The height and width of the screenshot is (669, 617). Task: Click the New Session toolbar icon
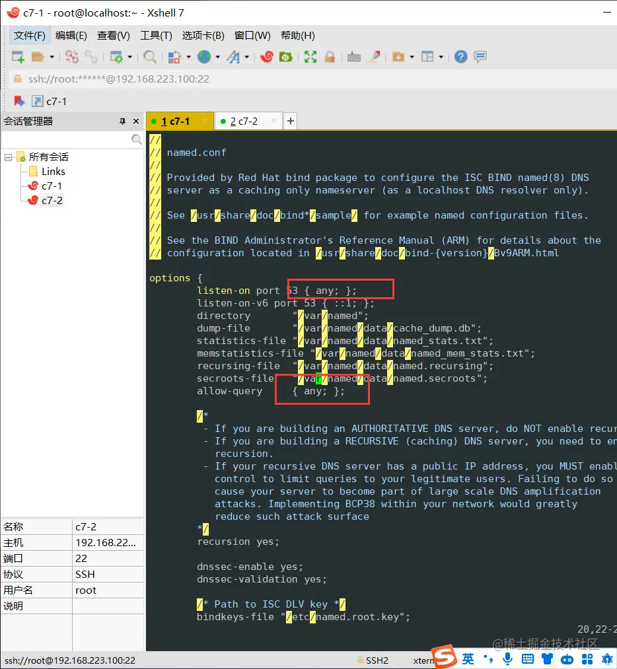(x=18, y=57)
